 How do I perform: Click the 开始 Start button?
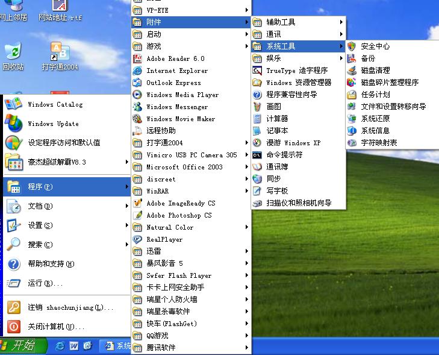pyautogui.click(x=23, y=346)
